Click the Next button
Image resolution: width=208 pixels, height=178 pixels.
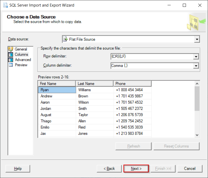click(136, 169)
